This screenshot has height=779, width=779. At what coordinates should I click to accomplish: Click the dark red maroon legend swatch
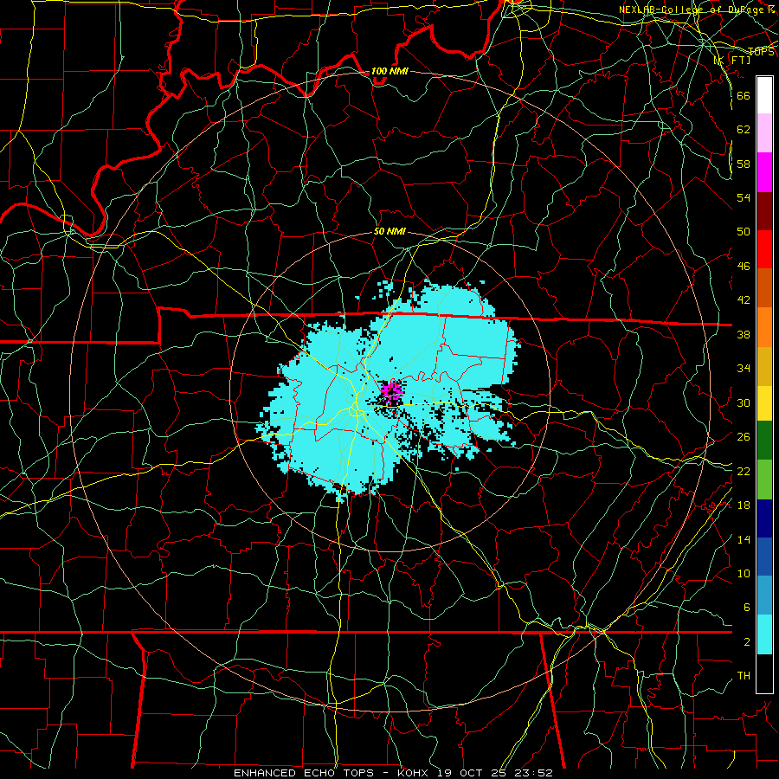coord(764,210)
